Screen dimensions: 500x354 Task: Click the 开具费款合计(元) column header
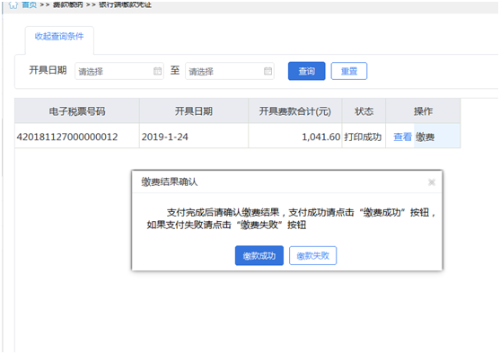tap(295, 111)
